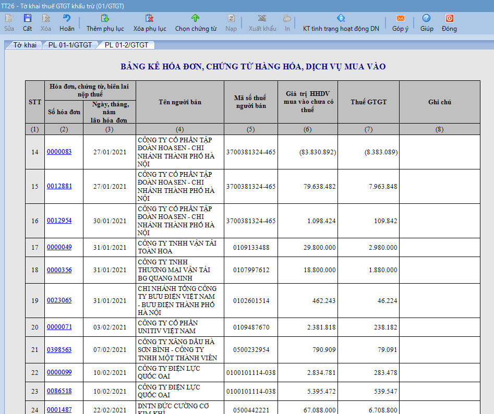Open invoice link 0000099
The width and height of the screenshot is (494, 414).
59,372
